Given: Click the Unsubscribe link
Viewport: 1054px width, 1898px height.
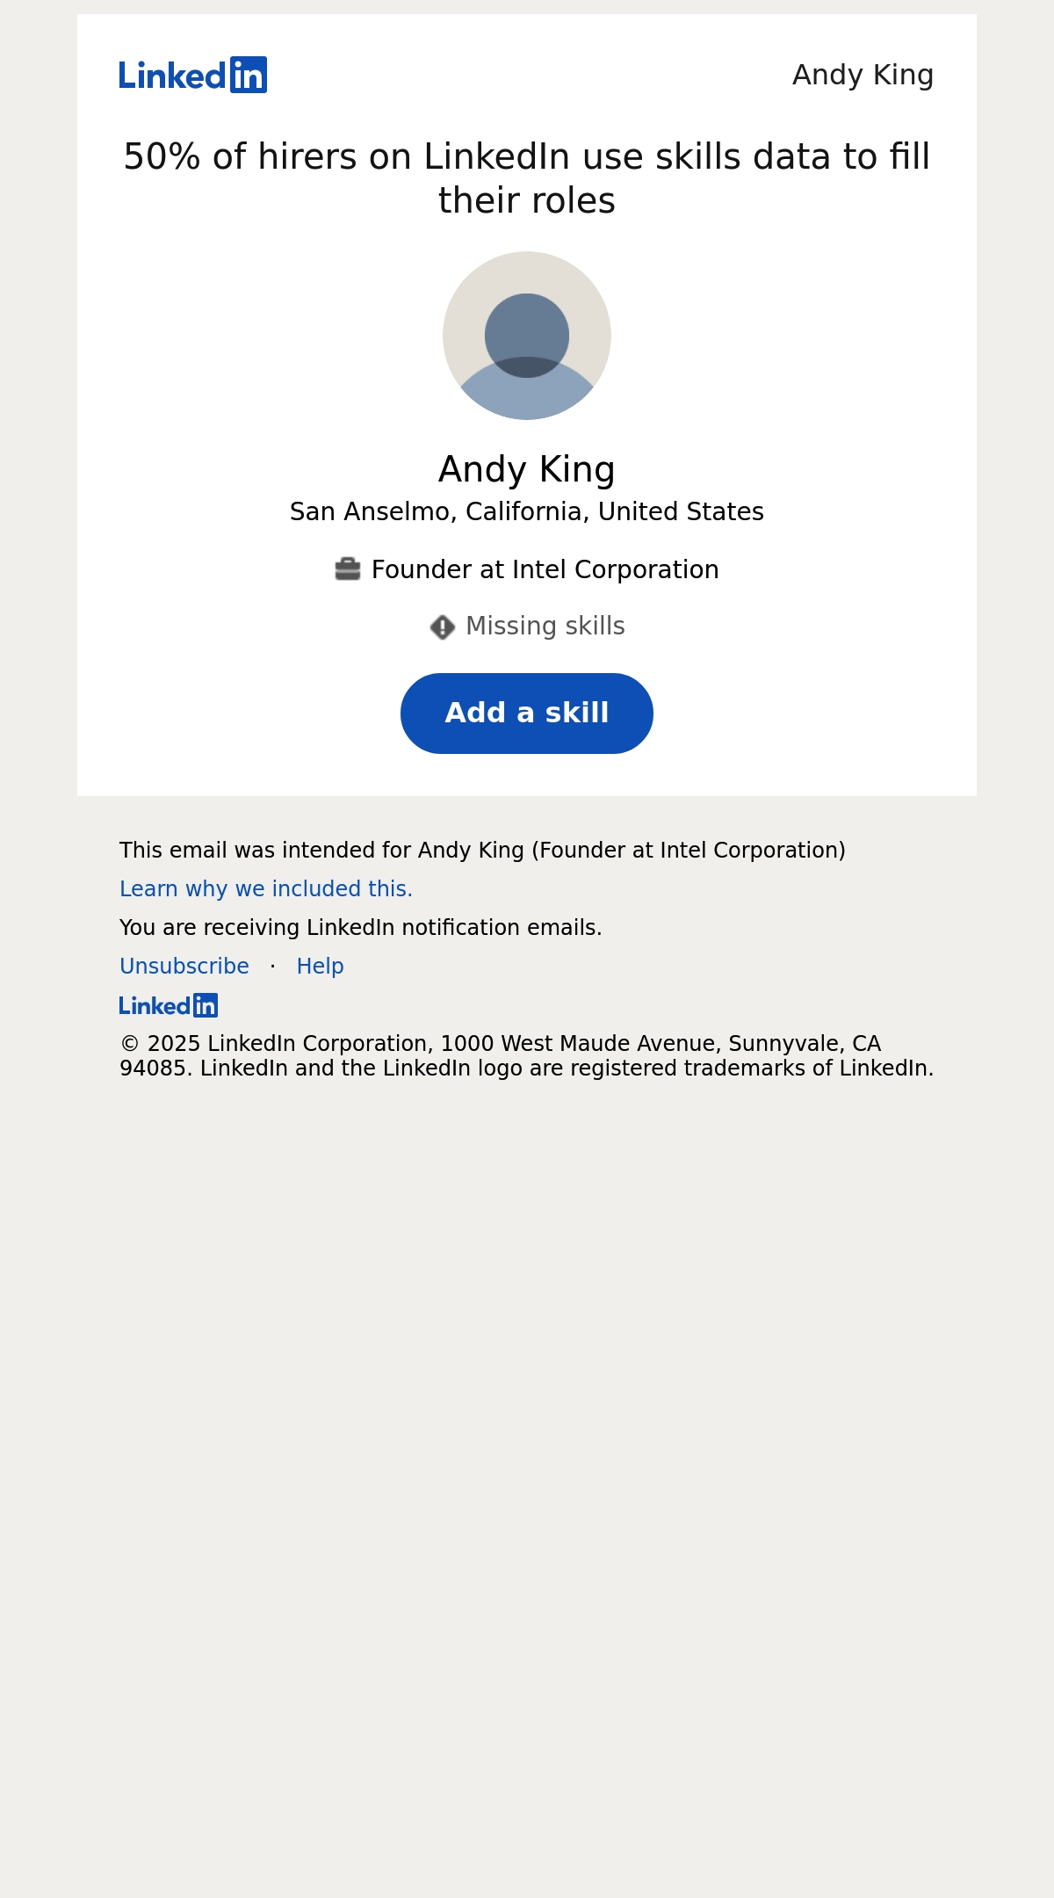Looking at the screenshot, I should (184, 967).
